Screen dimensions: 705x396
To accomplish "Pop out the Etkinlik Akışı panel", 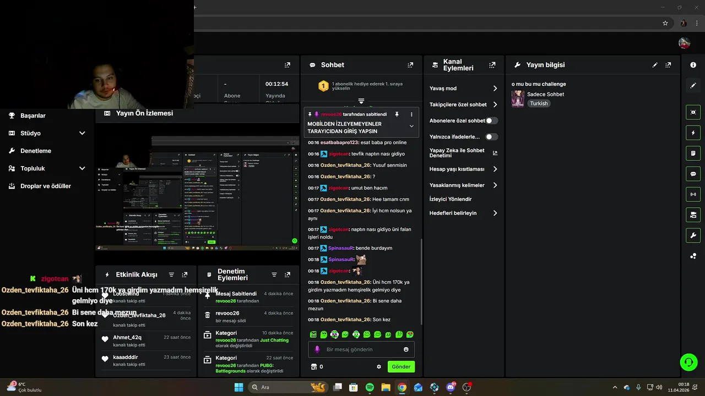I will point(185,274).
